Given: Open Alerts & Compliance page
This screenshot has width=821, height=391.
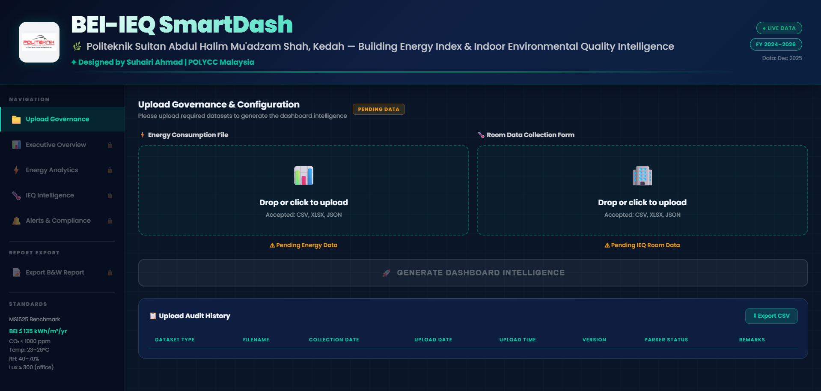Looking at the screenshot, I should 62,221.
